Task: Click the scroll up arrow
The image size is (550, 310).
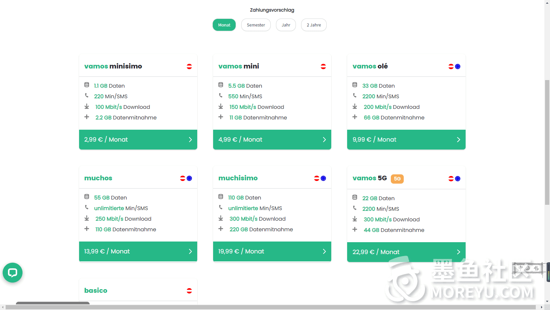Action: pyautogui.click(x=547, y=2)
